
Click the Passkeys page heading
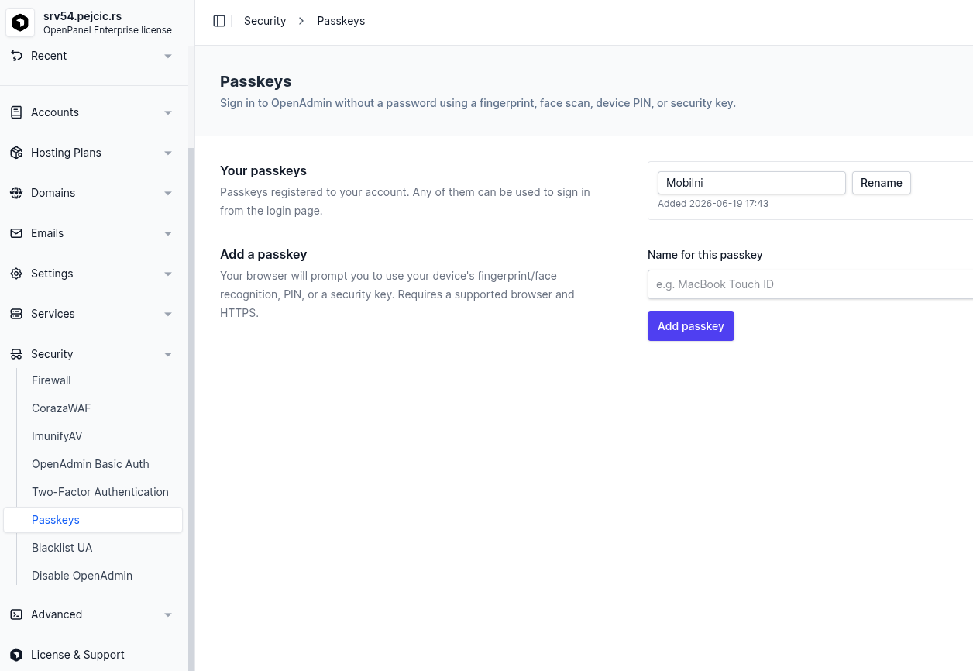[256, 81]
